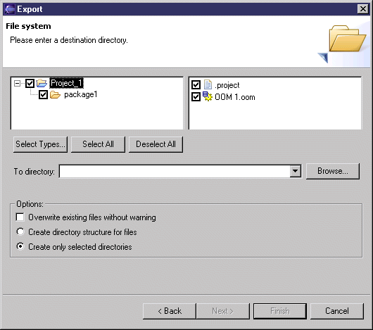The height and width of the screenshot is (330, 373).
Task: Click the Deselect All button
Action: (x=156, y=144)
